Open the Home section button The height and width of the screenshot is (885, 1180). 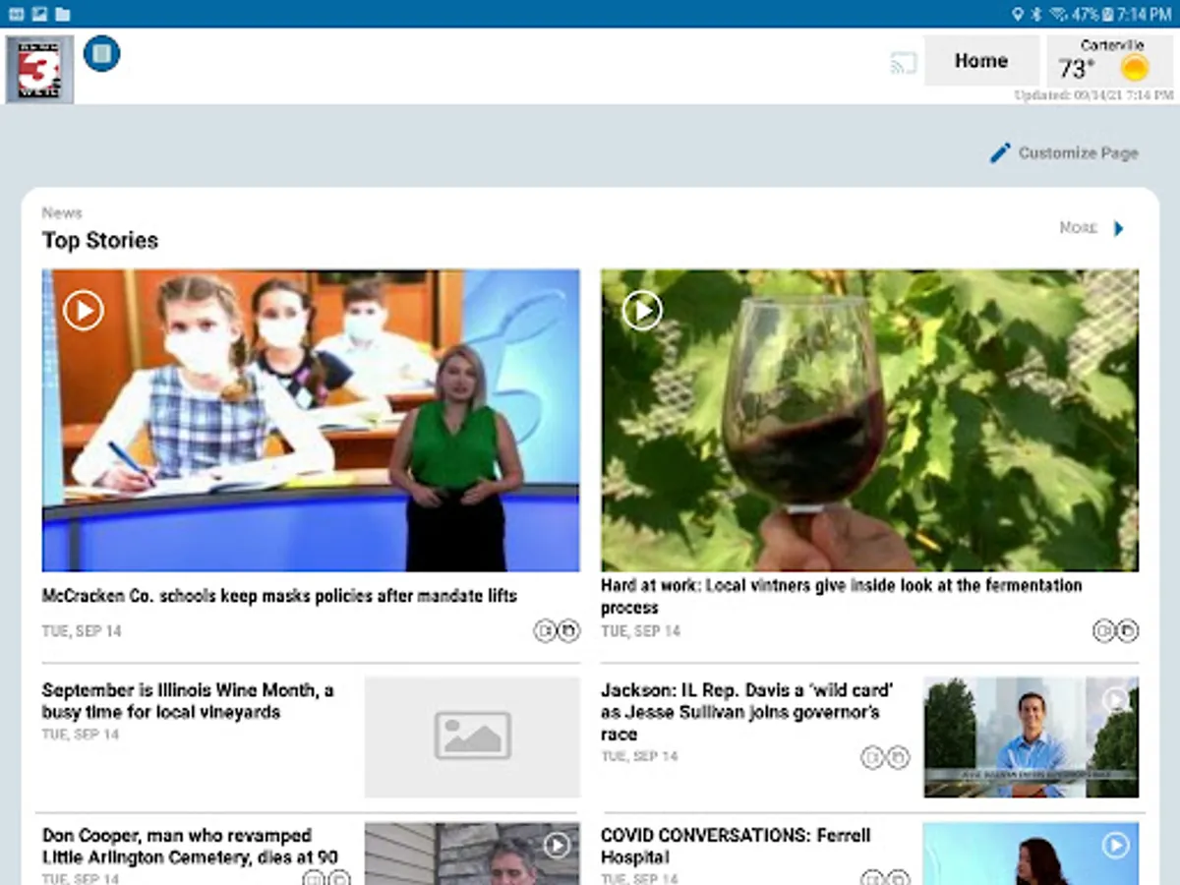coord(981,61)
